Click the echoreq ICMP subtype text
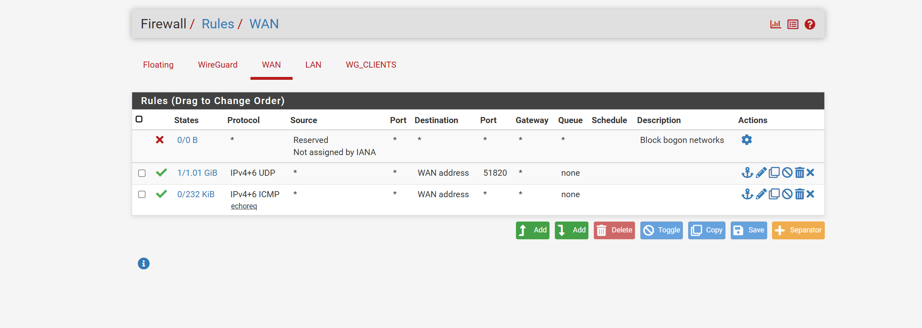Image resolution: width=922 pixels, height=328 pixels. (x=244, y=206)
